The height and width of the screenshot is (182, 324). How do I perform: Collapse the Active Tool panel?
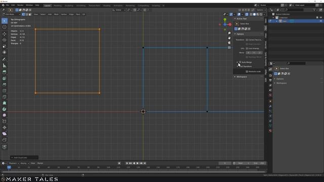pos(235,19)
